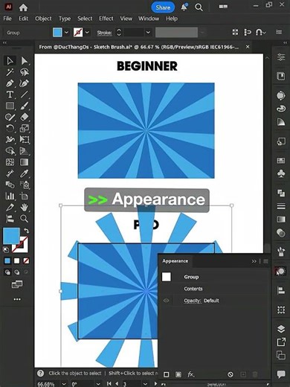Select the Lasso tool
Viewport: 290px width, 387px height.
[25, 72]
